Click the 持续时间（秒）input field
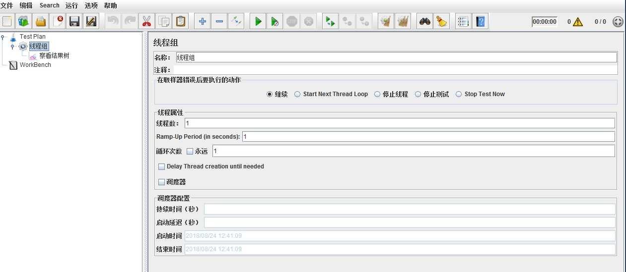 pos(410,209)
